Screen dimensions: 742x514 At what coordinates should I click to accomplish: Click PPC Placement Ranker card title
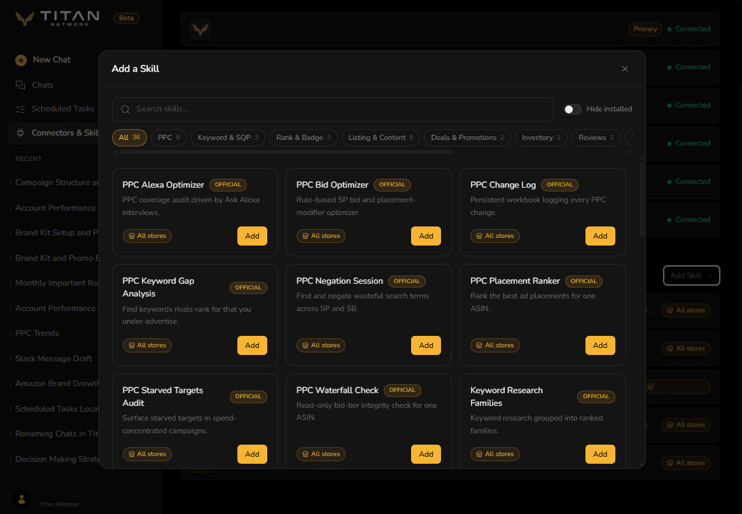(x=515, y=281)
